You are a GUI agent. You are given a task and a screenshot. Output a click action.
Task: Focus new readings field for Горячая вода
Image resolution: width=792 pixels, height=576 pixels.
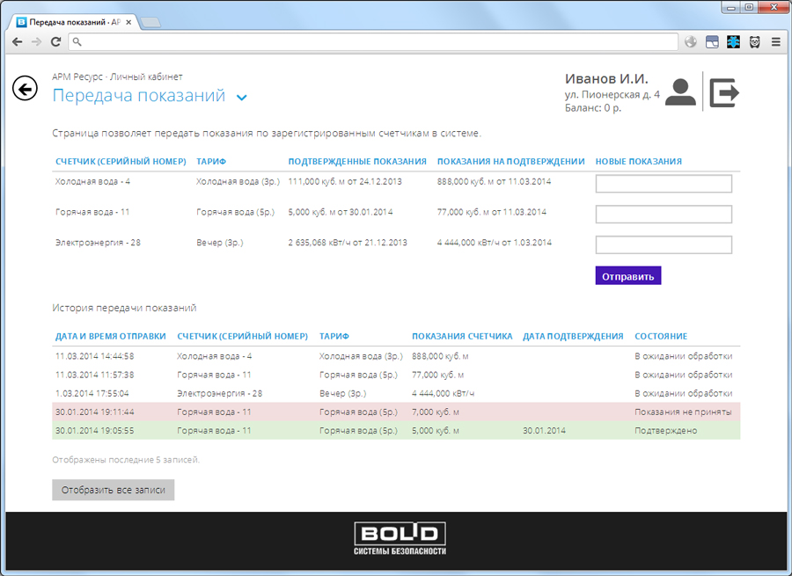(664, 215)
